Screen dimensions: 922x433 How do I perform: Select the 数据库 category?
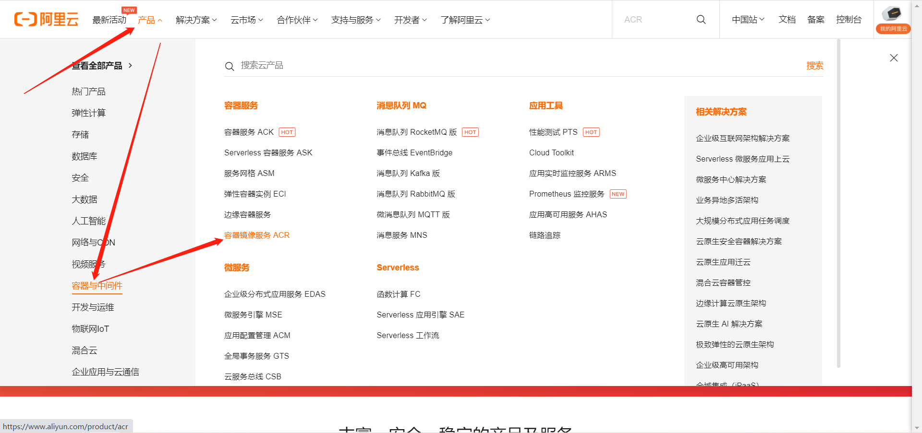[x=85, y=156]
